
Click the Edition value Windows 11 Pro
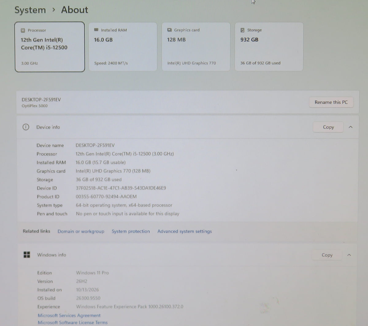92,273
